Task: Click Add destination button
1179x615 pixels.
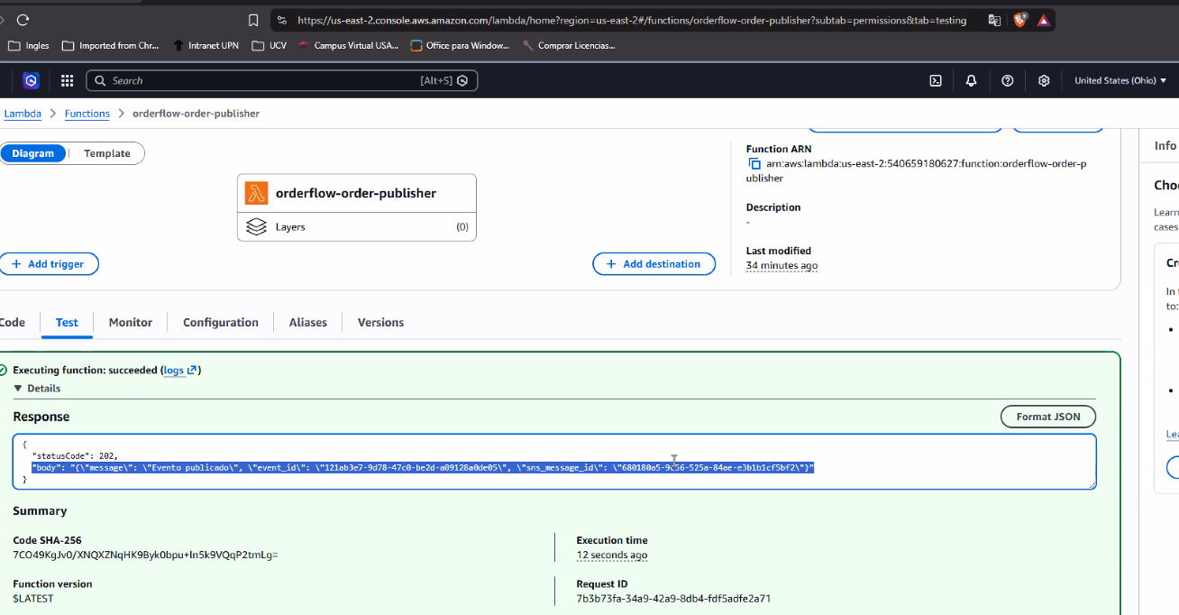Action: point(653,264)
